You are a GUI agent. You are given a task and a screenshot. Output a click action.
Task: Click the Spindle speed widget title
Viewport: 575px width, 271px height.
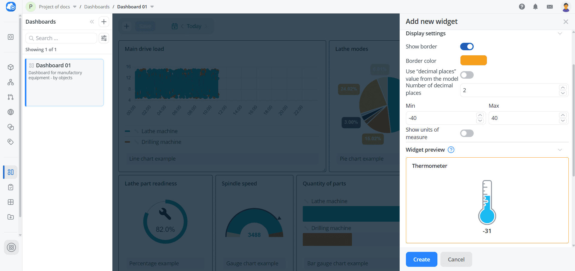pyautogui.click(x=239, y=183)
